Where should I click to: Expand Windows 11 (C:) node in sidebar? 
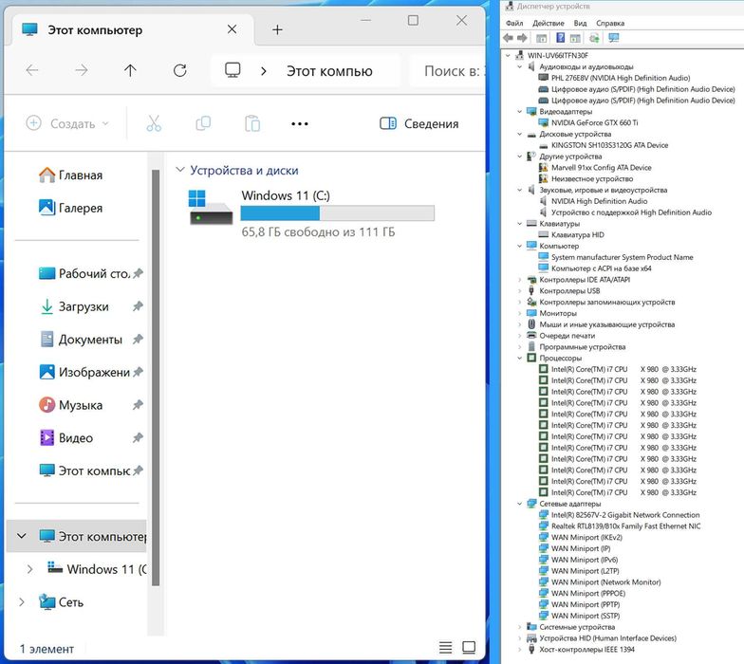[30, 569]
